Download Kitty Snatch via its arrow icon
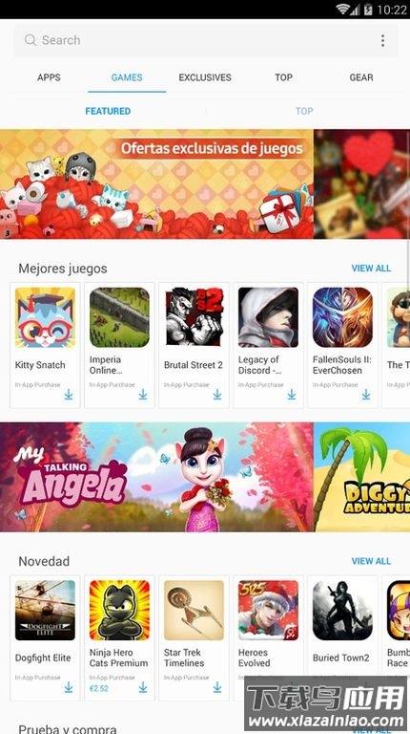410x734 pixels. [x=69, y=394]
